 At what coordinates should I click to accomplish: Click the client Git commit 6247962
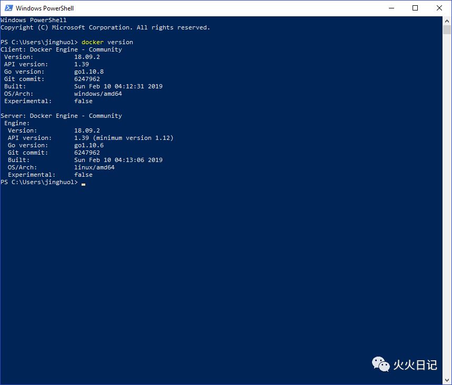pyautogui.click(x=87, y=79)
